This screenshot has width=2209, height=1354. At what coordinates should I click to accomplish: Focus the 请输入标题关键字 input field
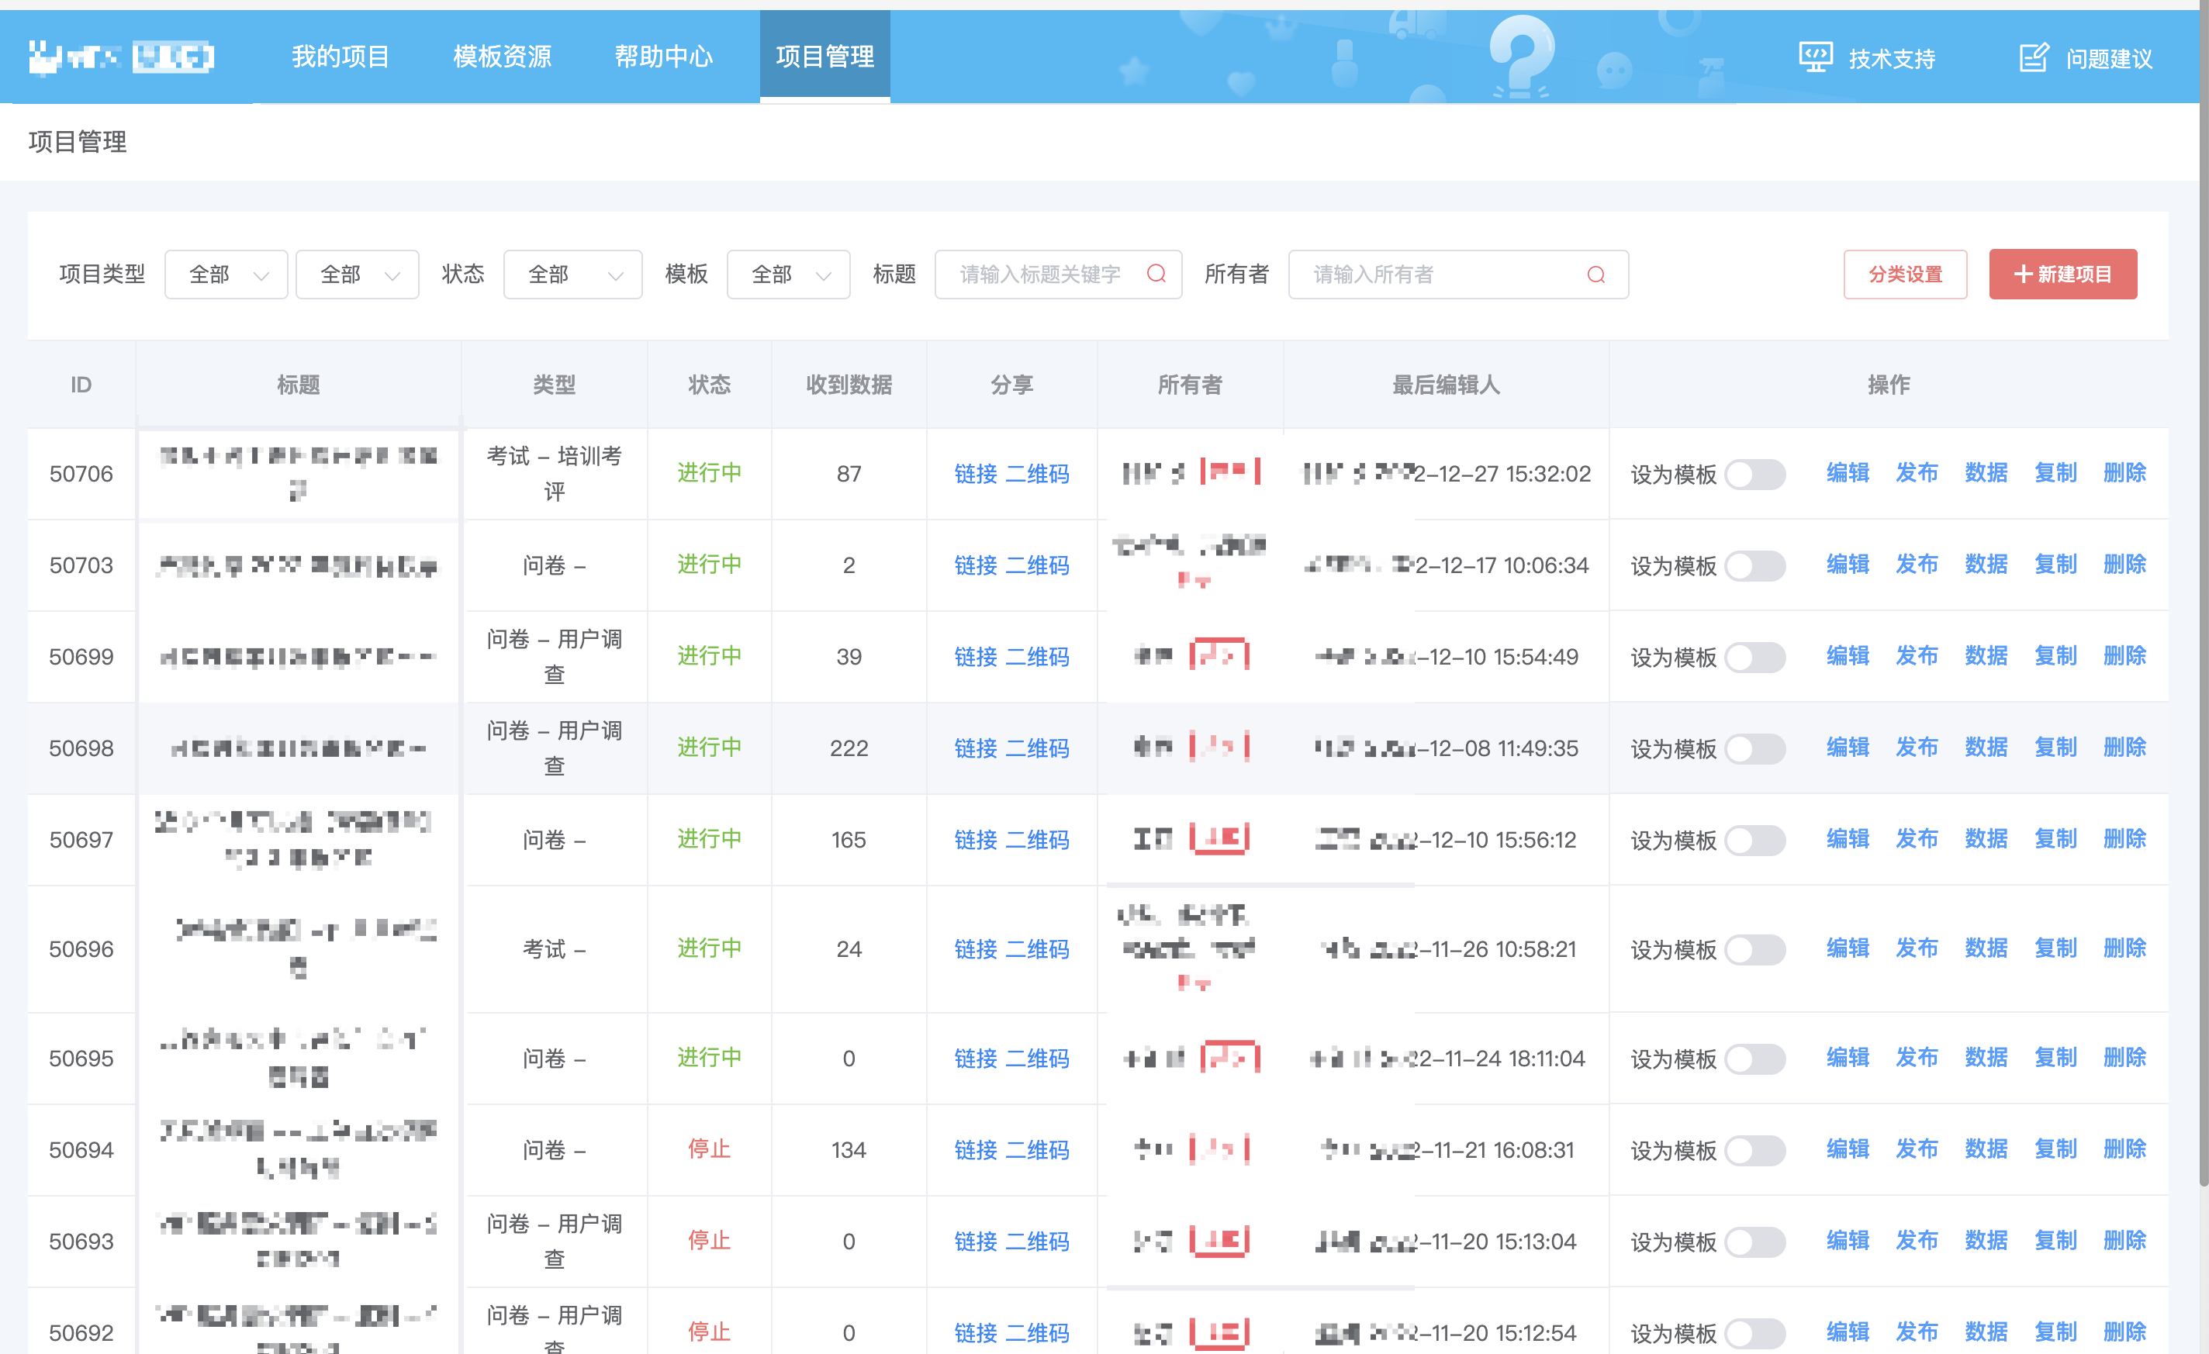(x=1058, y=275)
